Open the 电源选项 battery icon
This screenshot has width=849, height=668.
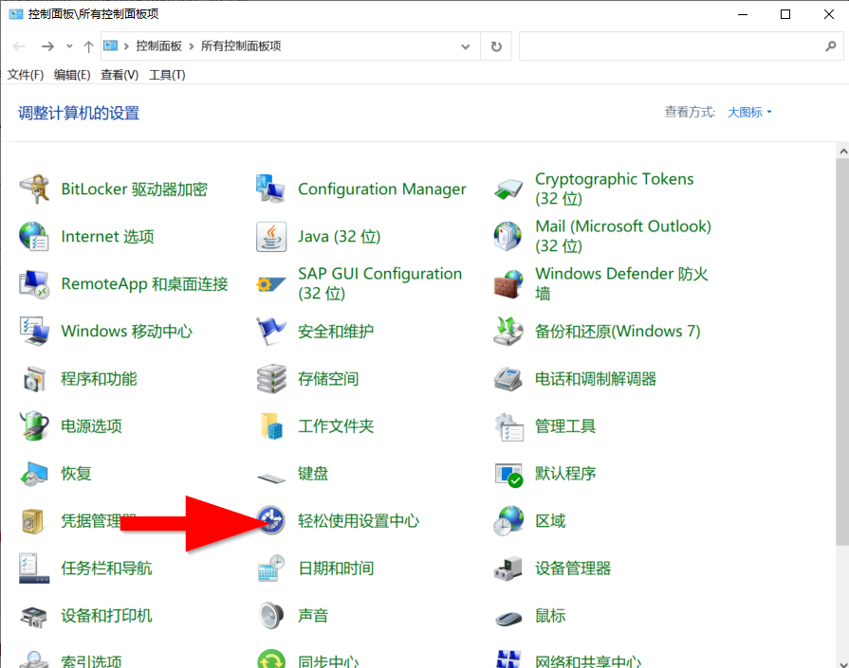click(x=34, y=426)
